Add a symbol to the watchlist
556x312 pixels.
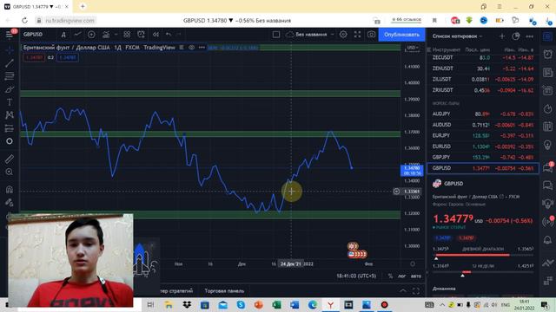click(x=502, y=36)
